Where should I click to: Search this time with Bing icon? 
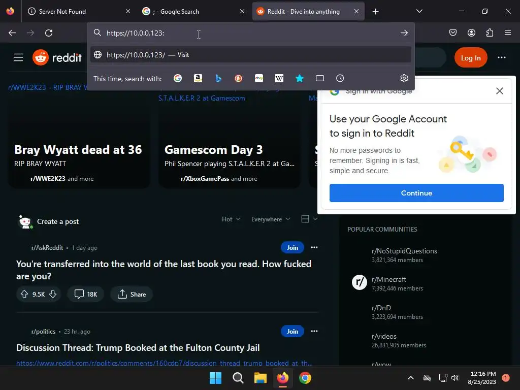pyautogui.click(x=218, y=78)
